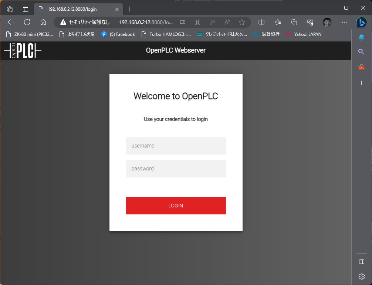Click the QR/grid icon in address bar
This screenshot has width=372, height=285.
[197, 22]
